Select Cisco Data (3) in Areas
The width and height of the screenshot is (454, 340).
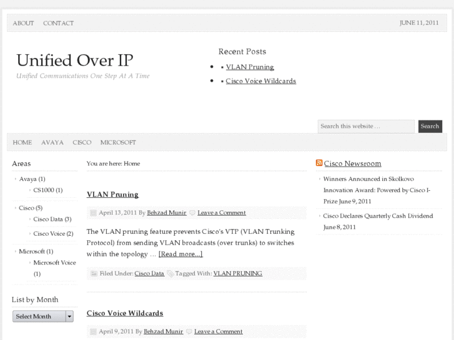tap(52, 220)
